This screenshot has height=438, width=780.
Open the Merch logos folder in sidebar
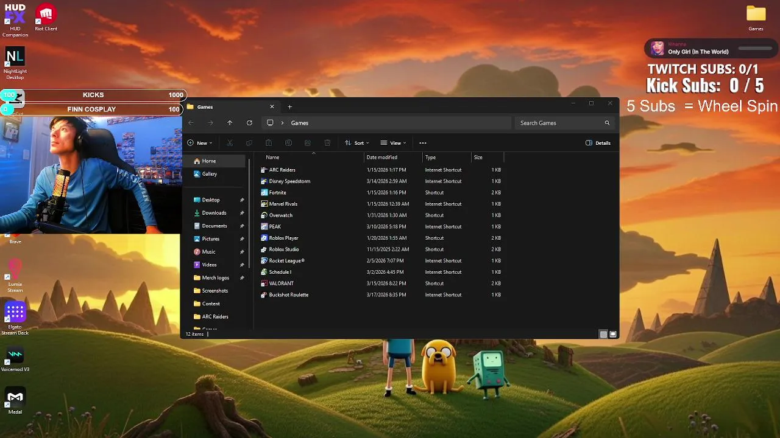215,278
